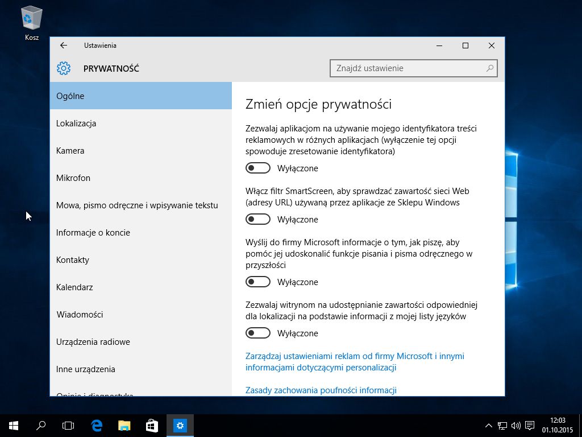Show hidden tray icons chevron
Screen dimensions: 582x437
point(489,426)
